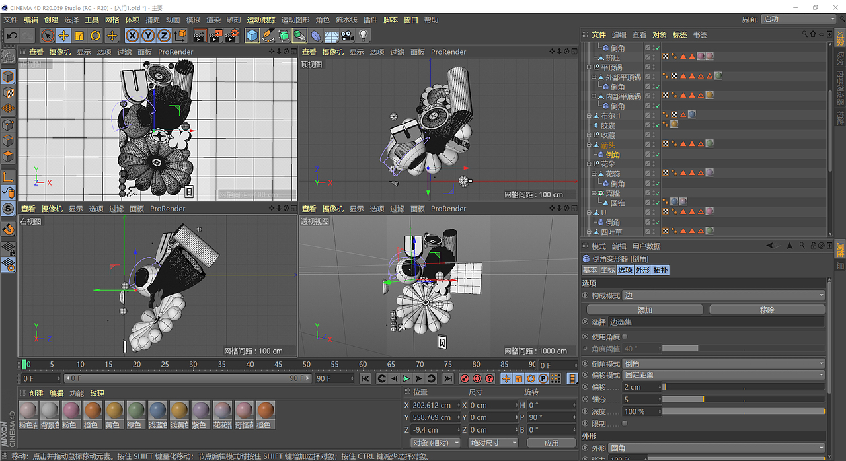Switch to the 标签 tab in Object Manager
This screenshot has height=461, width=846.
pos(679,34)
